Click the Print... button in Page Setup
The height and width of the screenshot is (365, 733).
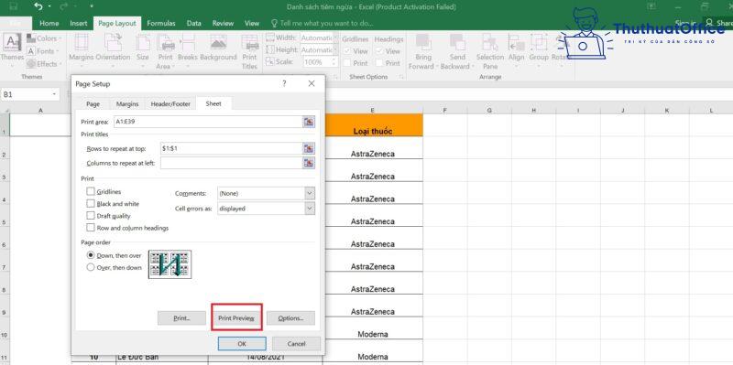tap(181, 317)
